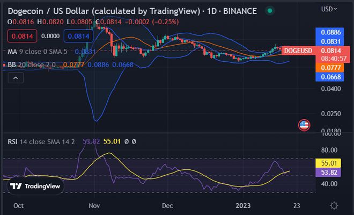Open chart settings gear icon
Viewport: 354px width, 215px height.
334,205
